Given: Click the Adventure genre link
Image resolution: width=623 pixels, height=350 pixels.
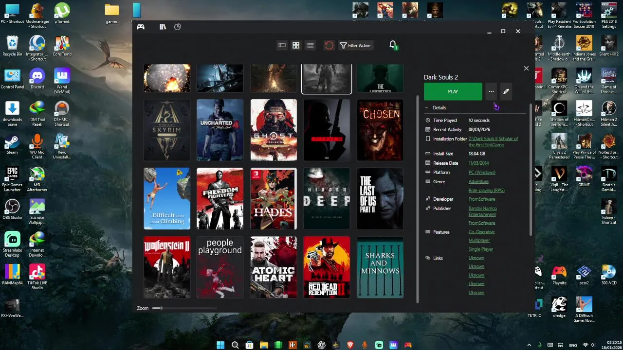Looking at the screenshot, I should click(478, 182).
